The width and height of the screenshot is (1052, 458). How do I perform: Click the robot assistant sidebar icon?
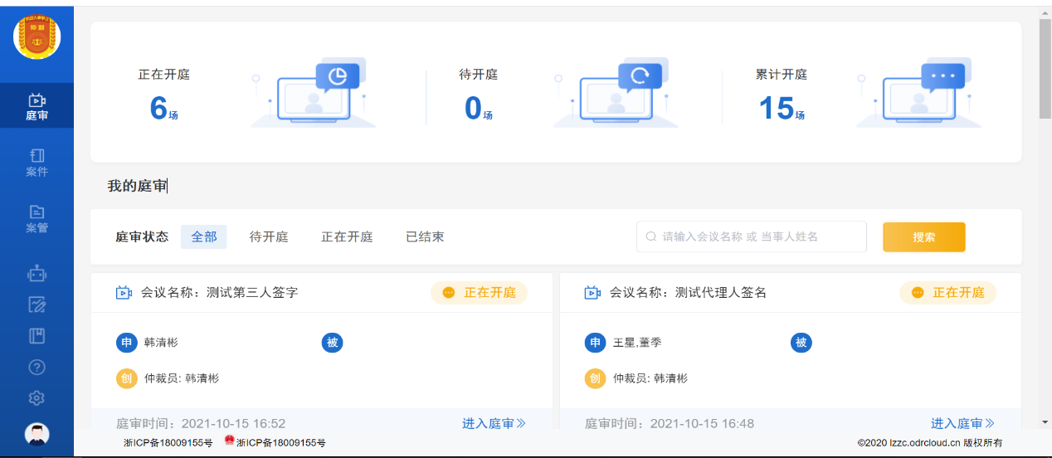(37, 273)
